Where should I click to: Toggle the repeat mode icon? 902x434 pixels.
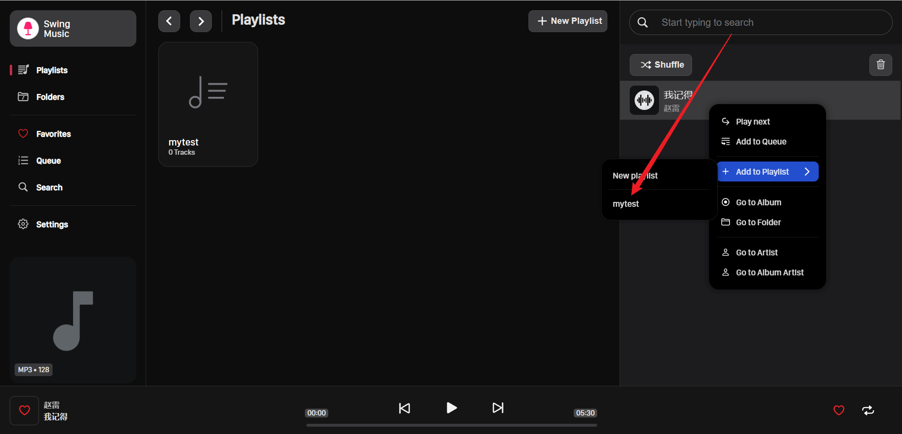(868, 411)
